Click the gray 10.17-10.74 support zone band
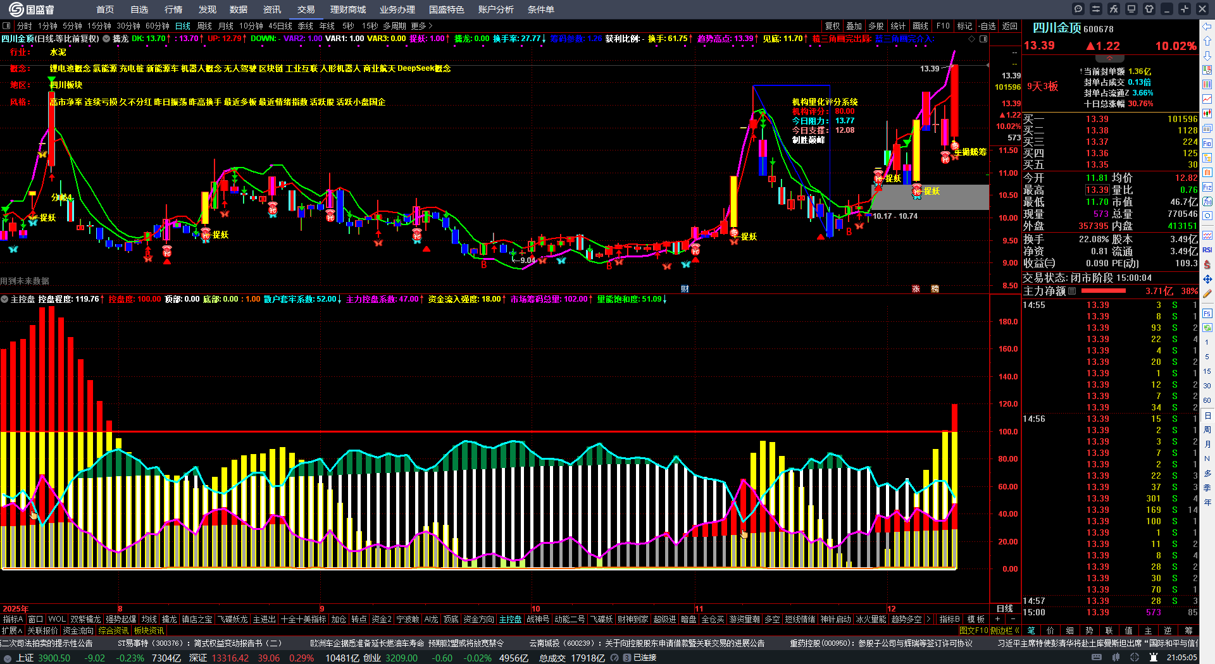 tap(930, 197)
